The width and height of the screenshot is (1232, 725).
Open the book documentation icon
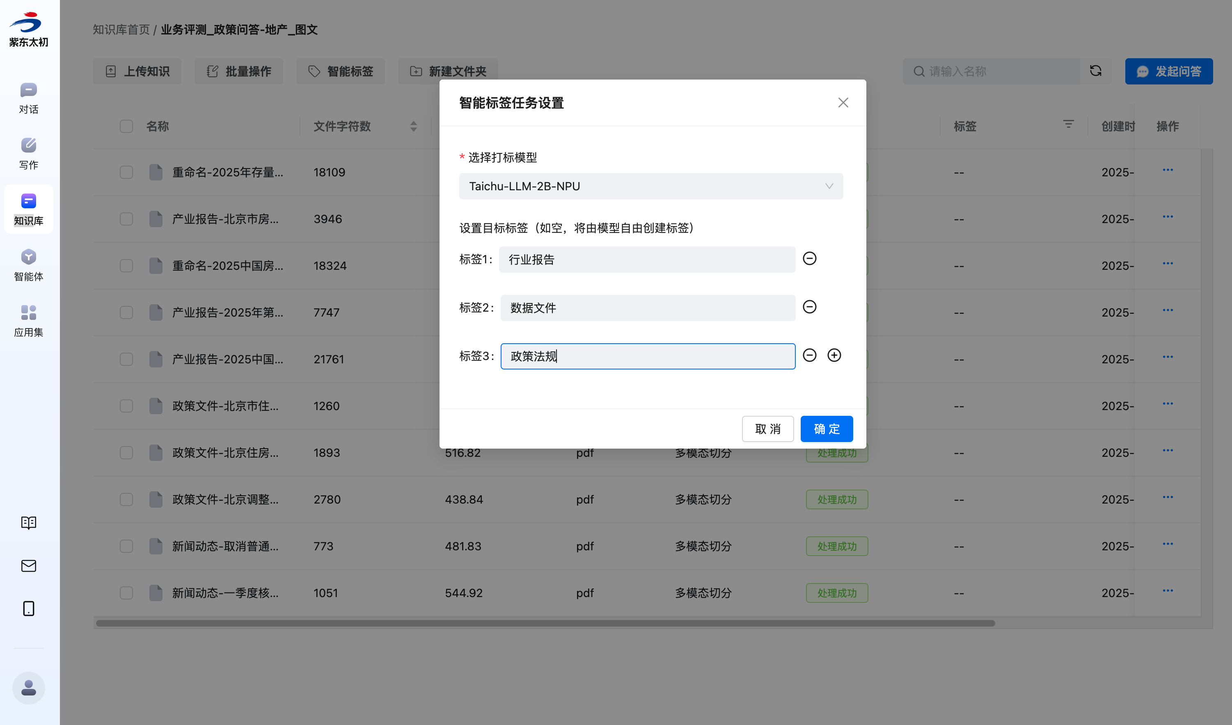tap(28, 523)
